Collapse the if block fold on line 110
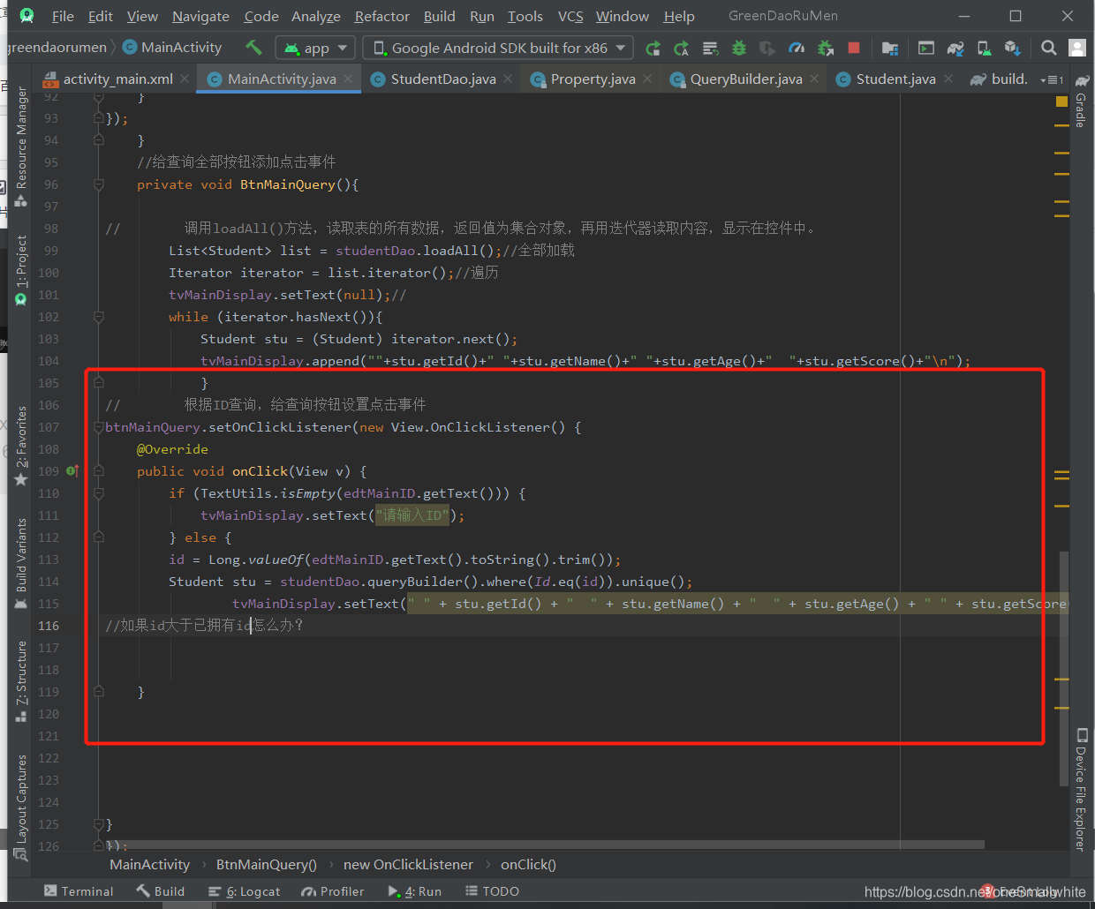 pyautogui.click(x=99, y=493)
